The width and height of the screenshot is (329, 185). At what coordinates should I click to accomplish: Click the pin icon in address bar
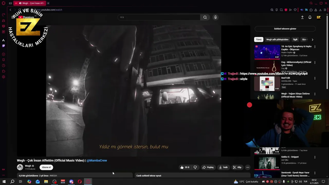[277, 10]
